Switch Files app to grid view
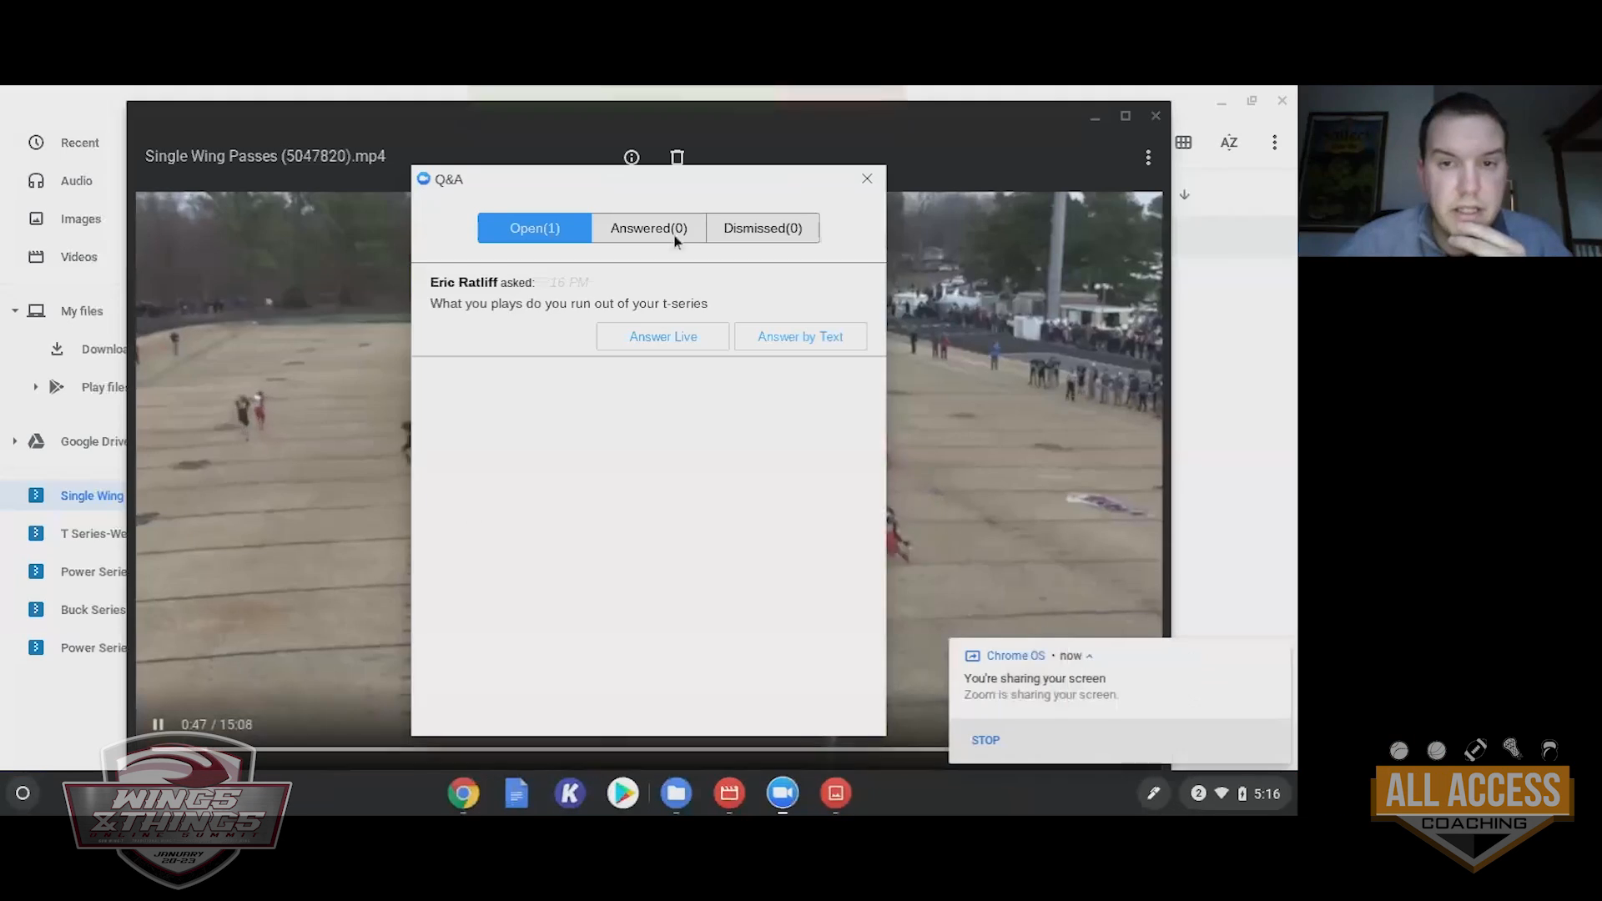Viewport: 1602px width, 901px height. click(x=1183, y=143)
